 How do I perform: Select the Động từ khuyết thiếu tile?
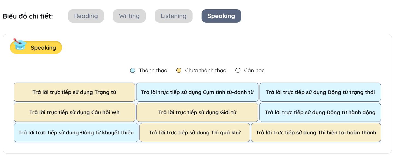76,132
